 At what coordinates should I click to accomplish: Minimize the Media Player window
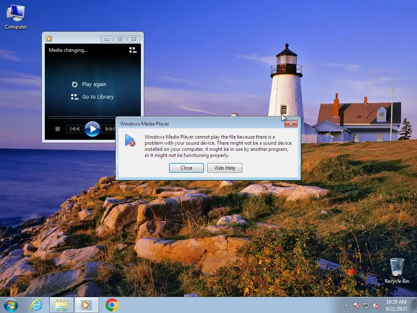tap(107, 39)
